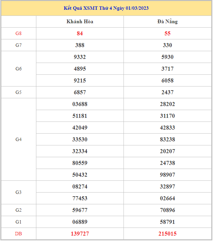Select the G2 result 59677
This screenshot has width=213, height=241.
tap(80, 210)
